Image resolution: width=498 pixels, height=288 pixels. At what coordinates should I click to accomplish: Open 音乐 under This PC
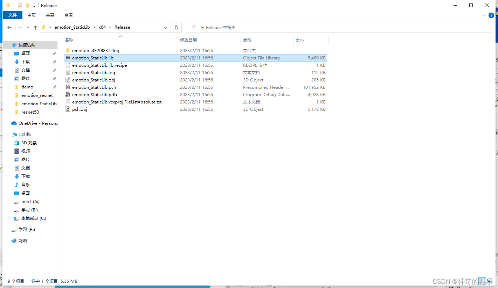26,185
